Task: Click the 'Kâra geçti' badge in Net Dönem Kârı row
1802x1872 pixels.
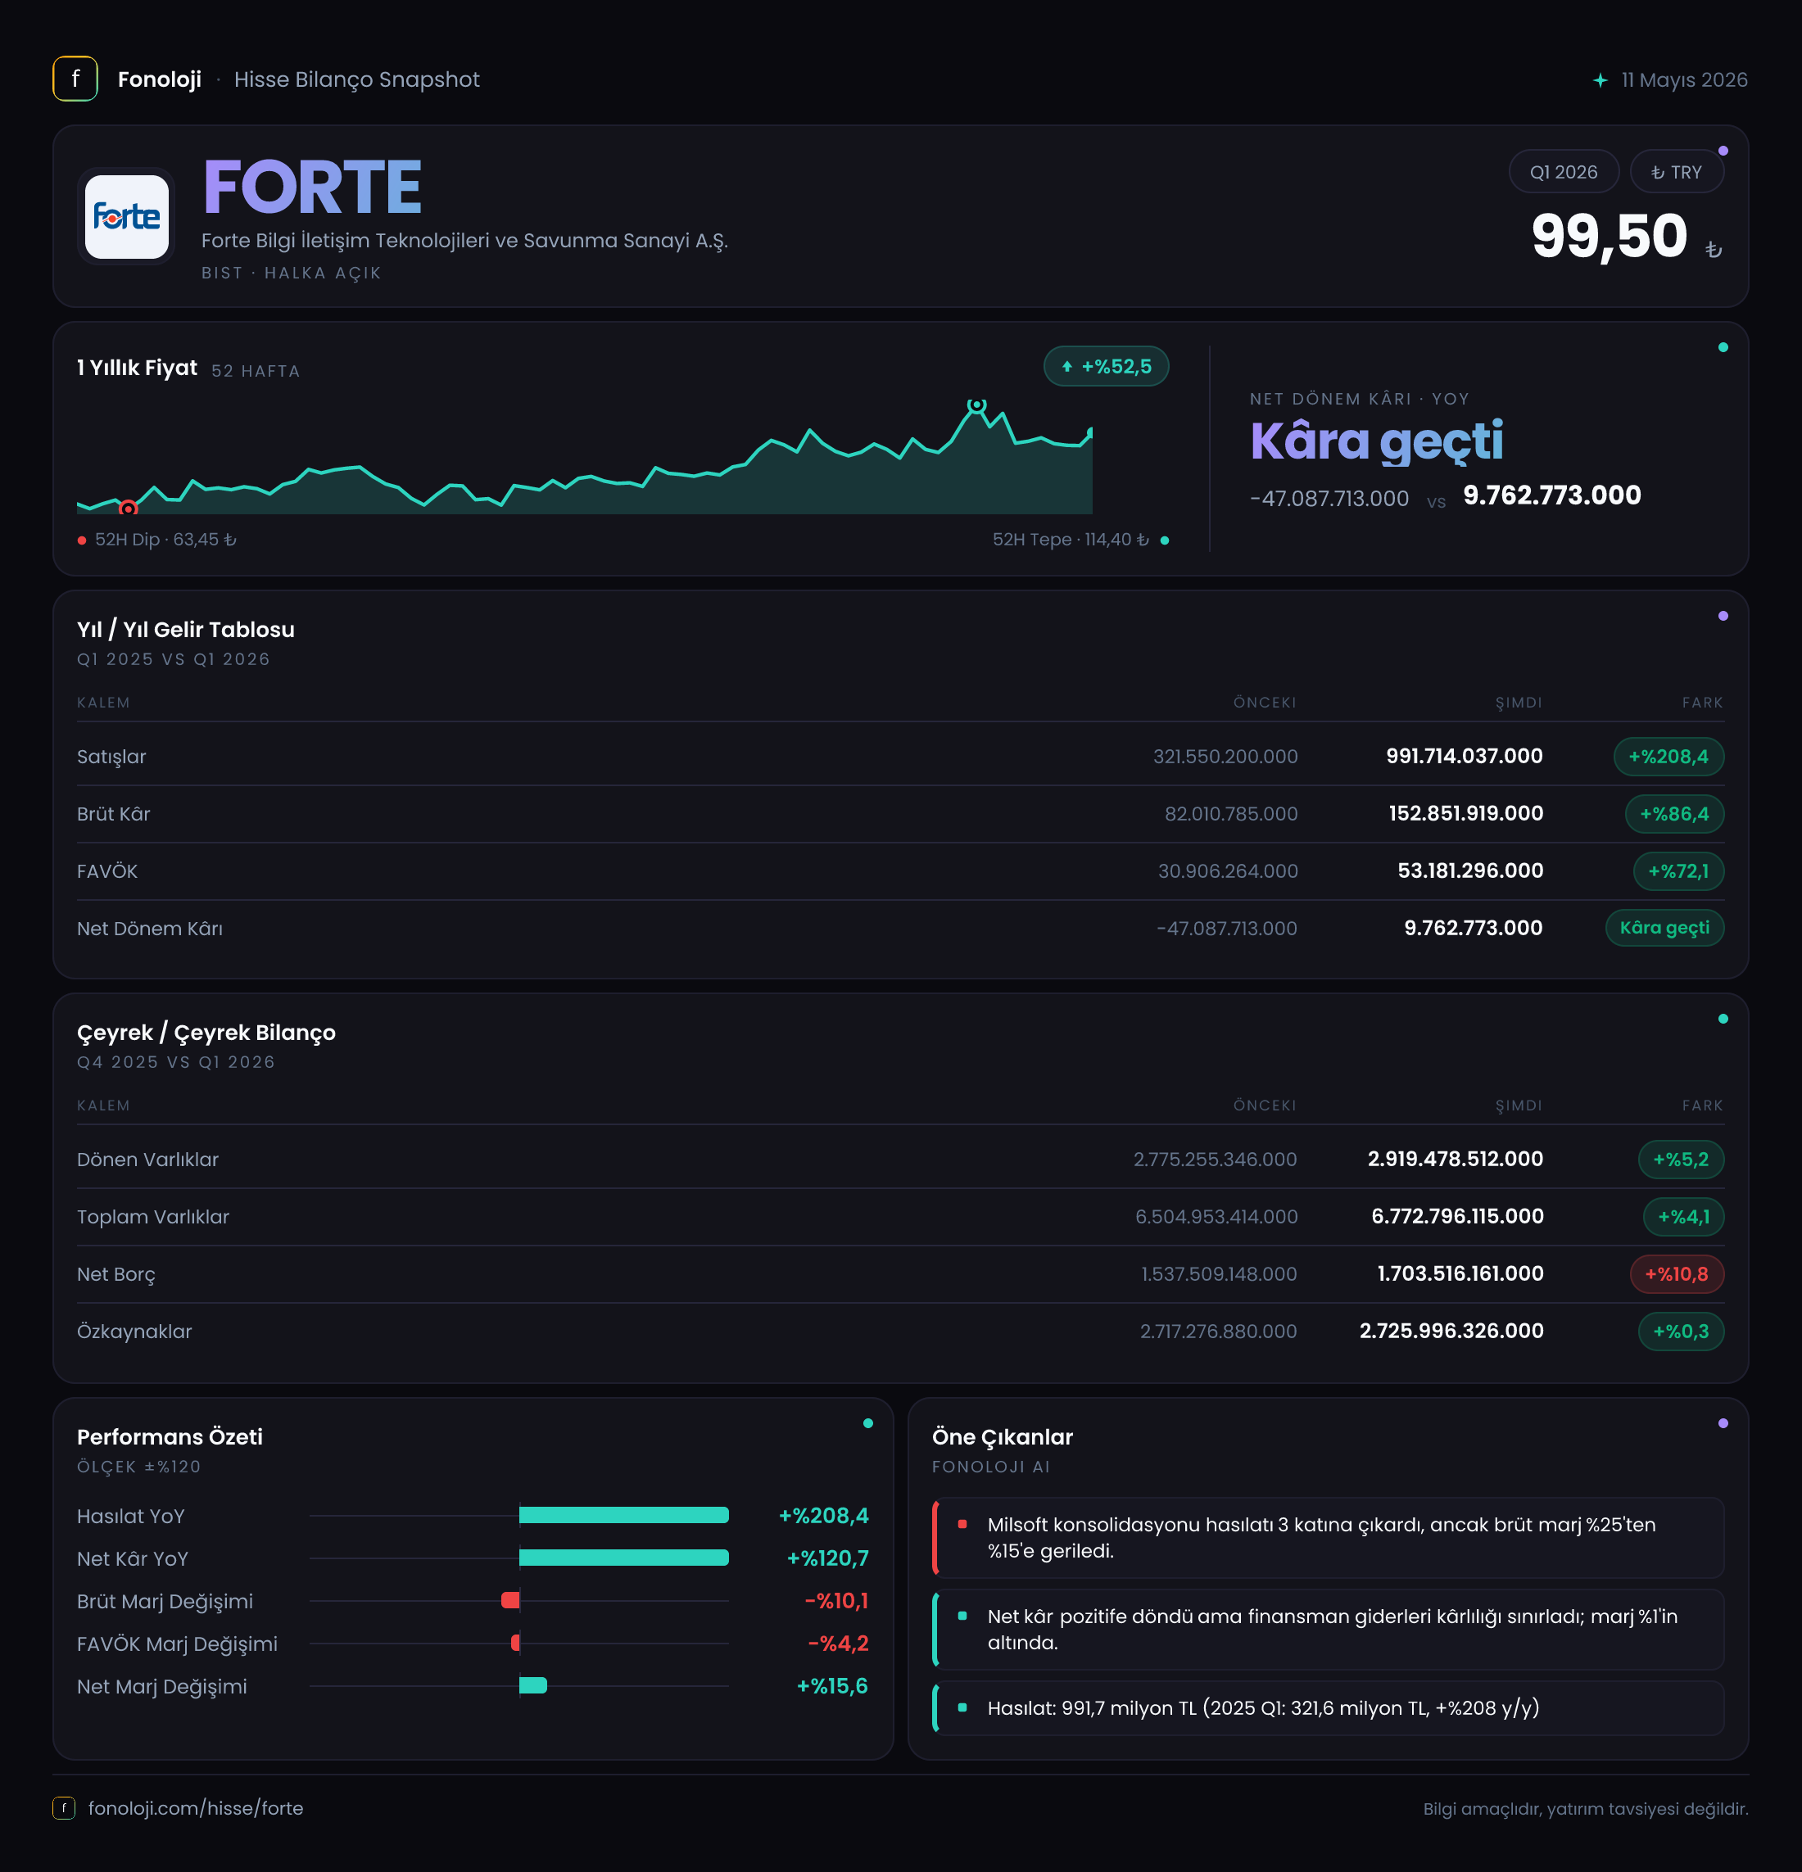Action: (x=1664, y=928)
